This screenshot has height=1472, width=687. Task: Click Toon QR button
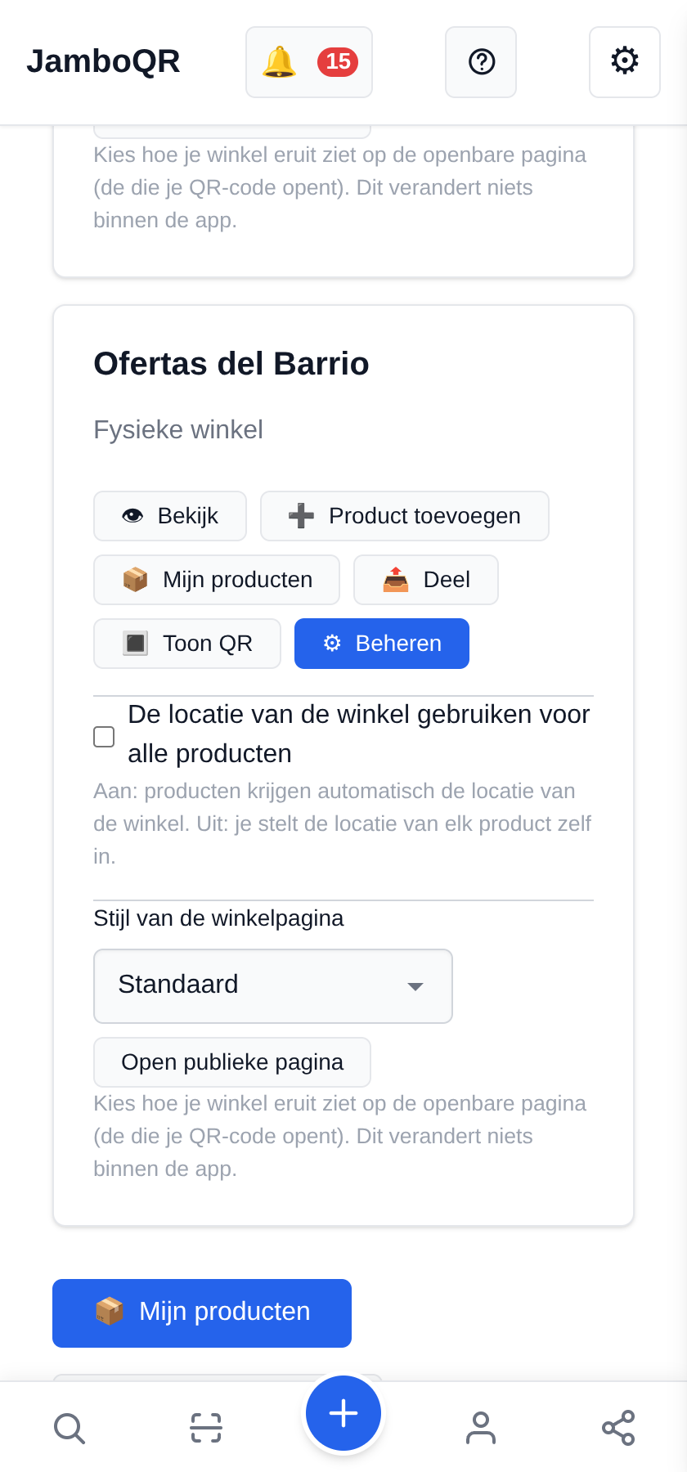tap(187, 644)
